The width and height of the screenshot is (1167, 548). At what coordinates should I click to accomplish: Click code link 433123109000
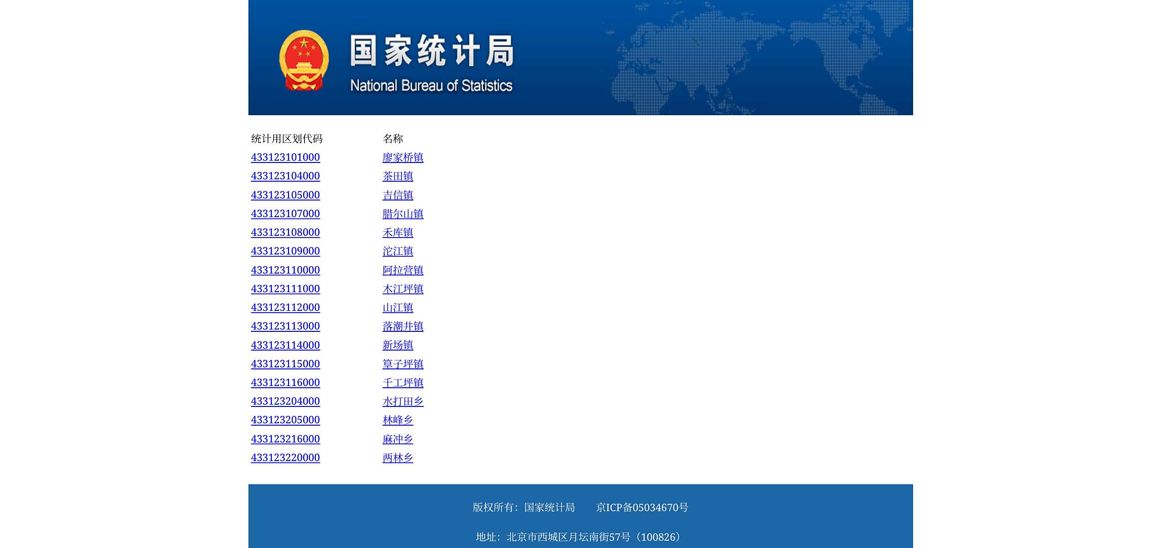click(285, 251)
